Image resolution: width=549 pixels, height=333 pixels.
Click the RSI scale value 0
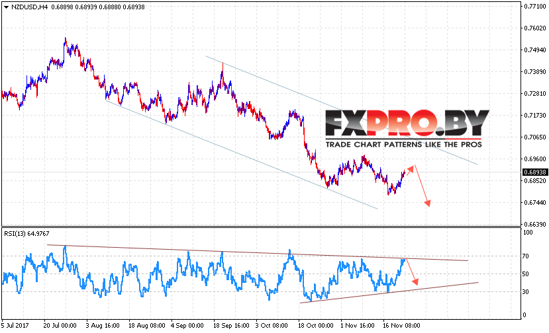pos(524,314)
